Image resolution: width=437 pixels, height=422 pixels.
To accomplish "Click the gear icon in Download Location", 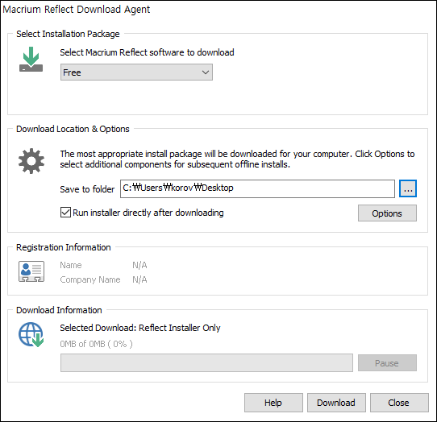I will [31, 161].
